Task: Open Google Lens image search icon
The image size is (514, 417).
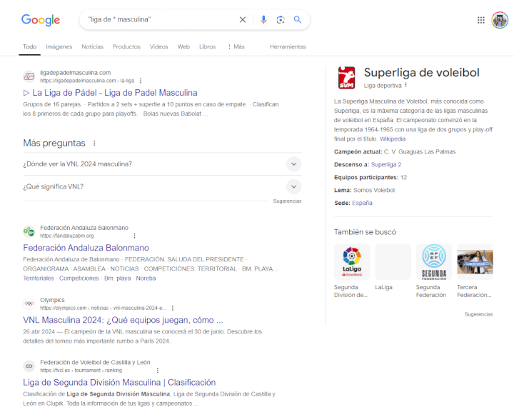Action: 281,20
